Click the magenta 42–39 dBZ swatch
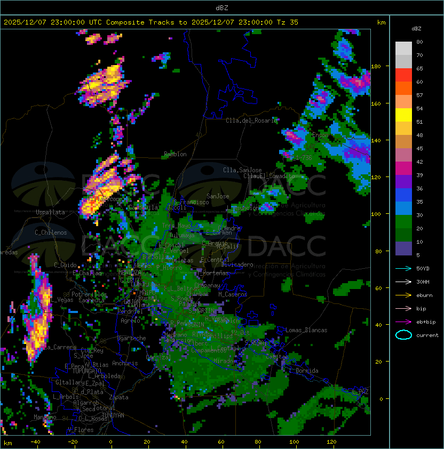Viewport: 444px width, 449px height. [403, 169]
